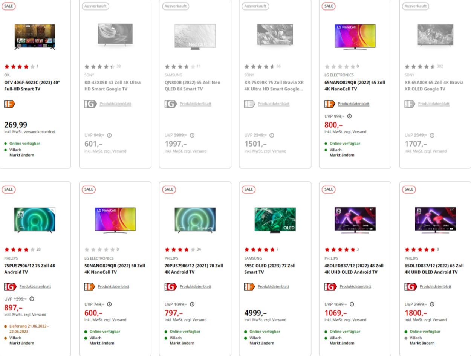Viewport: 471px width, 356px height.
Task: Click the LG 50NANO829QB product image
Action: pyautogui.click(x=115, y=219)
